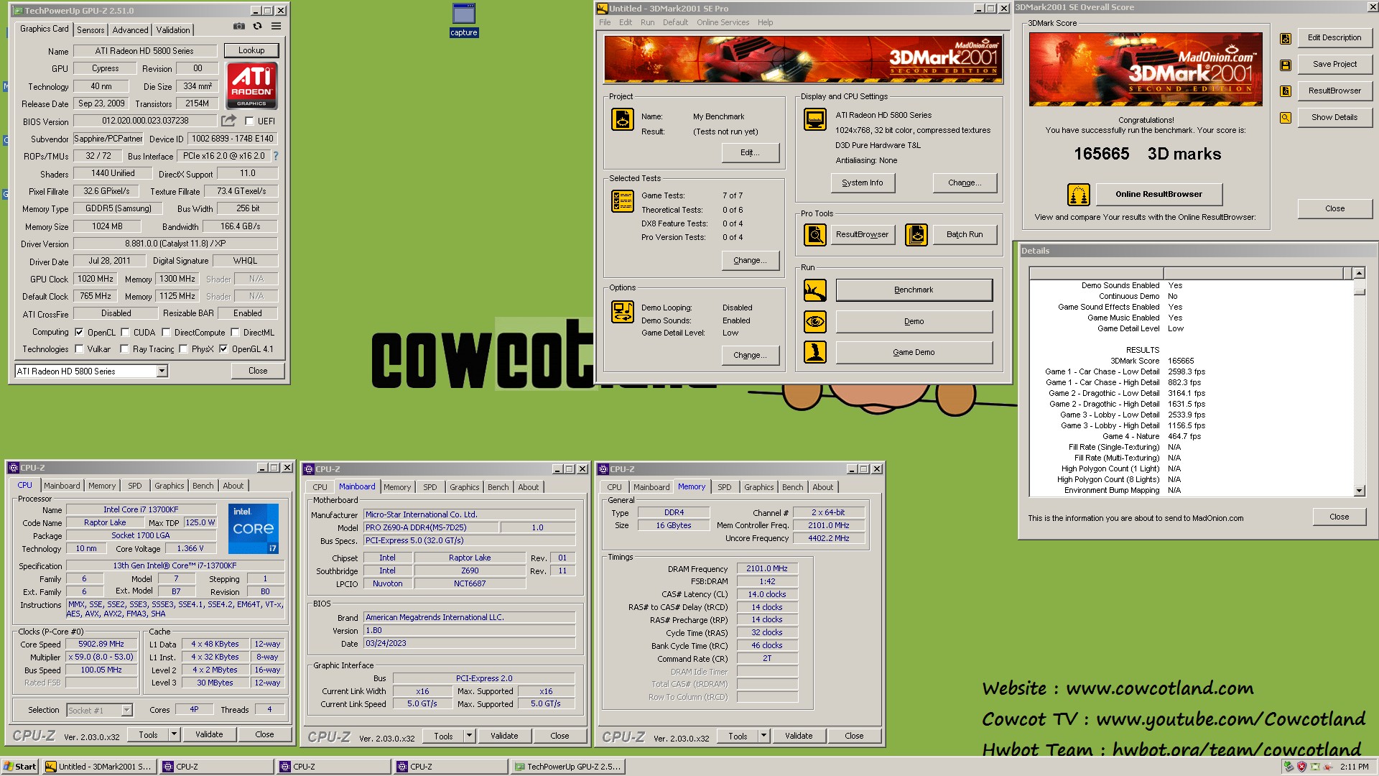Click Change button in Selected Tests
The width and height of the screenshot is (1379, 776).
[750, 261]
